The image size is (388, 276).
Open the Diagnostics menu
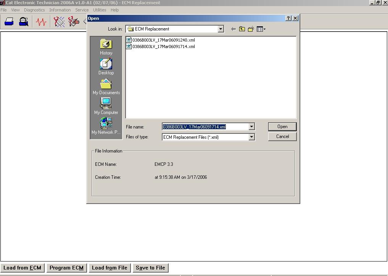click(34, 10)
